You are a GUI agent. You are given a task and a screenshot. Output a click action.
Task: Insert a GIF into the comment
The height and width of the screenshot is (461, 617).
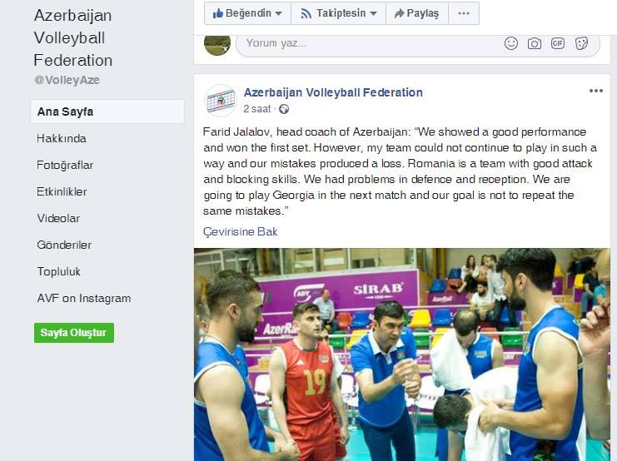[x=558, y=43]
